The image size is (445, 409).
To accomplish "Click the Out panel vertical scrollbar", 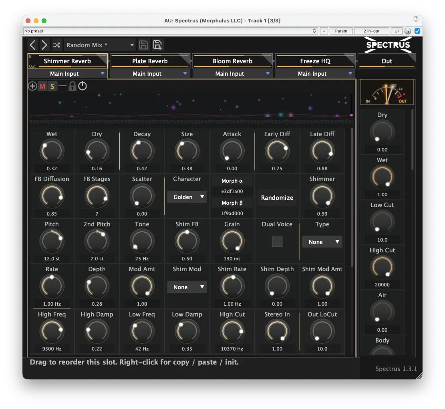I will click(x=413, y=140).
